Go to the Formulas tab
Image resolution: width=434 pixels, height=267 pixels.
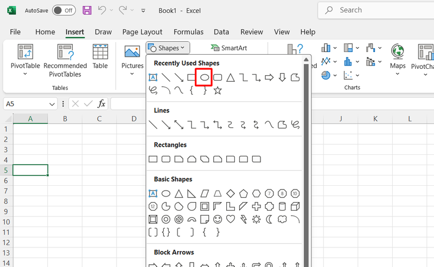click(x=188, y=32)
